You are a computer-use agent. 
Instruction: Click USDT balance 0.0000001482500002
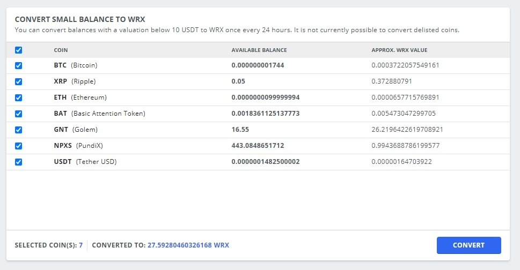point(265,161)
